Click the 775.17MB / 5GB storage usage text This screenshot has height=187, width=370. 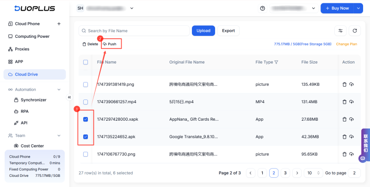pyautogui.click(x=303, y=44)
